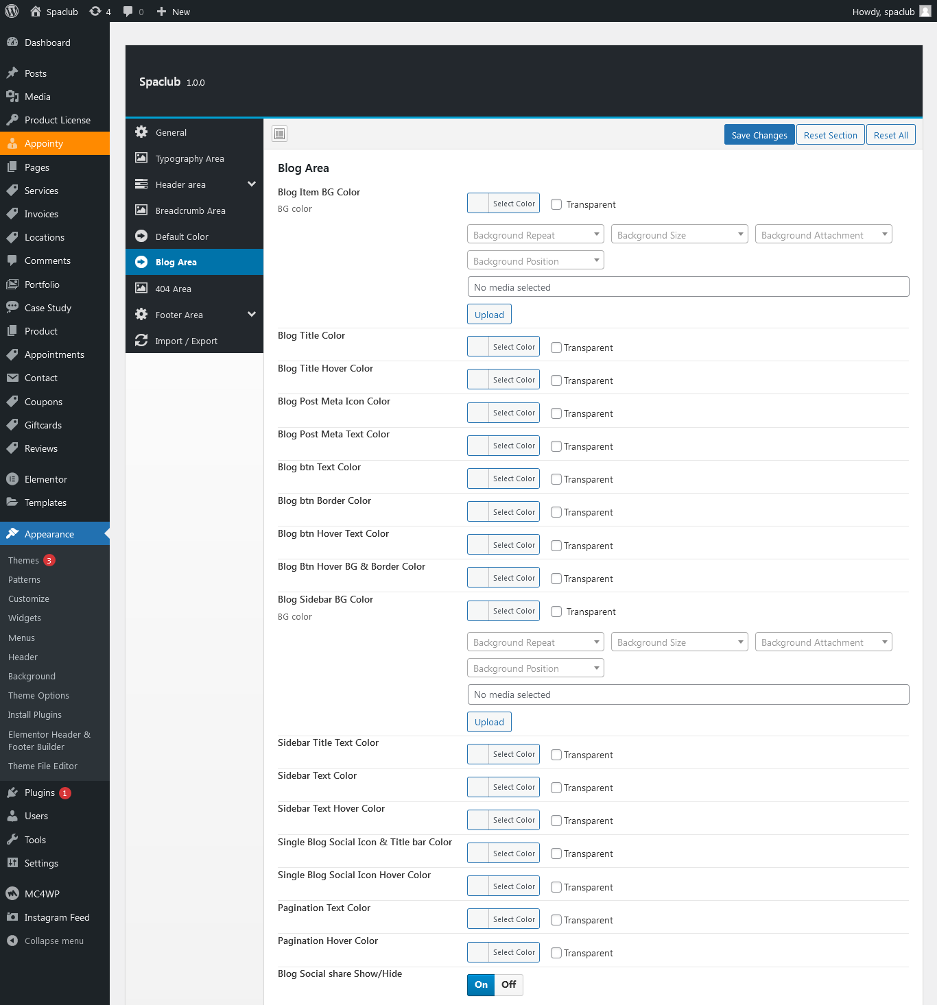Check Transparent for Blog Title Color
The height and width of the screenshot is (1005, 937).
click(x=556, y=348)
